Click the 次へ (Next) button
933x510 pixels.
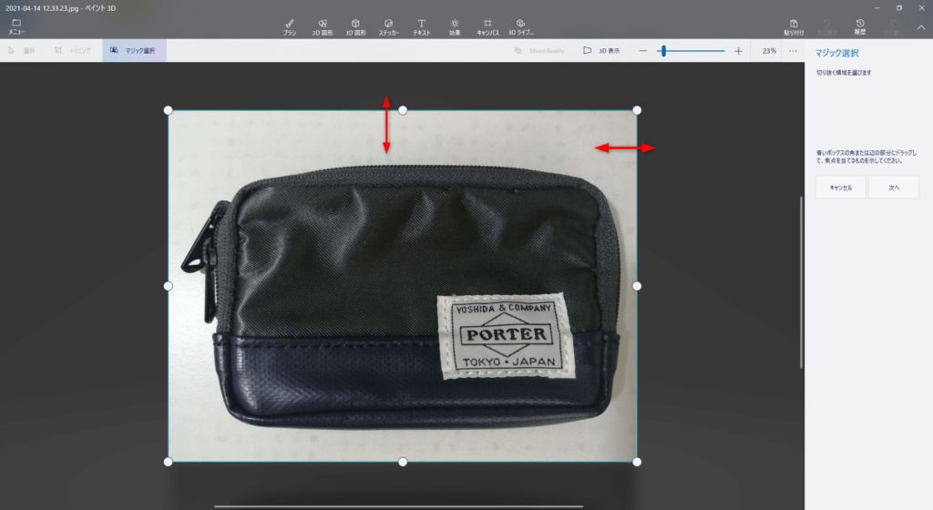(894, 188)
